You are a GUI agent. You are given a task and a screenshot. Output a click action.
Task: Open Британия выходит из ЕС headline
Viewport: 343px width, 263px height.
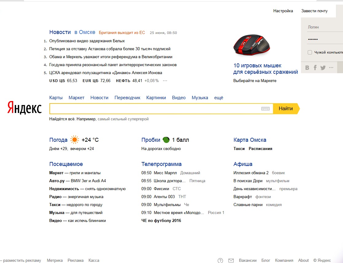[x=122, y=33]
